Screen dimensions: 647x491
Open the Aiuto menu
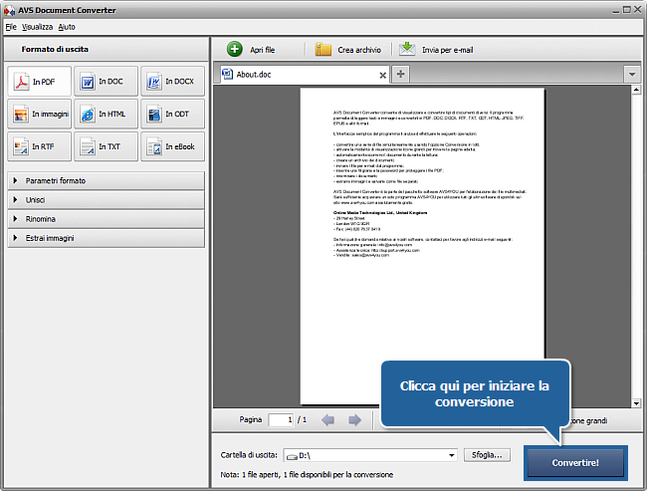click(x=67, y=27)
